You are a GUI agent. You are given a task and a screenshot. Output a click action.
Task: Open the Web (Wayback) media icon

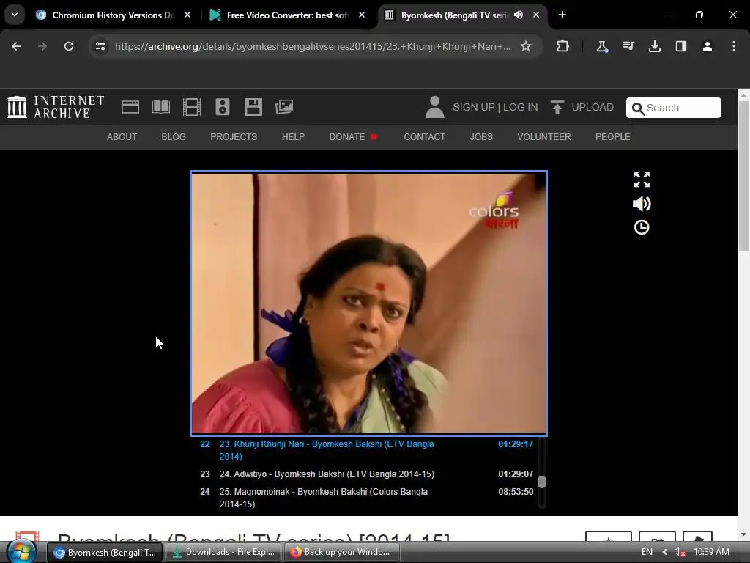point(130,107)
